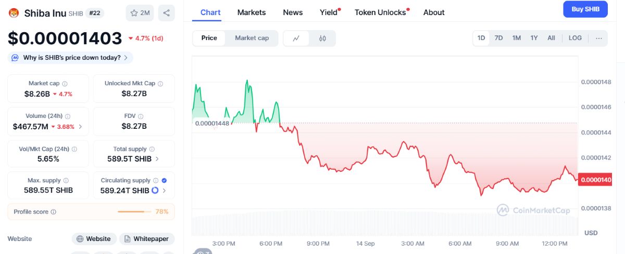This screenshot has width=625, height=254.
Task: Switch to candlestick chart view
Action: [322, 38]
